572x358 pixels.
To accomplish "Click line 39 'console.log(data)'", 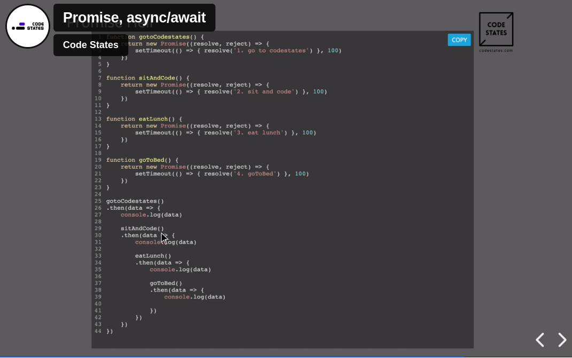I will click(195, 297).
